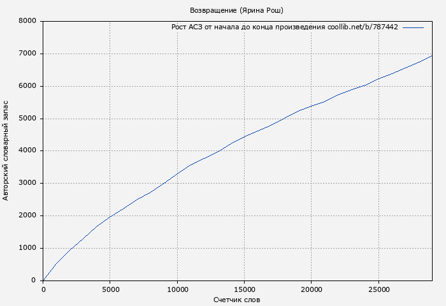Select the 3000 y-axis tick label
Viewport: 446px width, 306px height.
pyautogui.click(x=27, y=184)
